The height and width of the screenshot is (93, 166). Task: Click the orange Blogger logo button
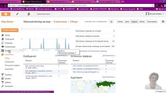pyautogui.click(x=6, y=14)
